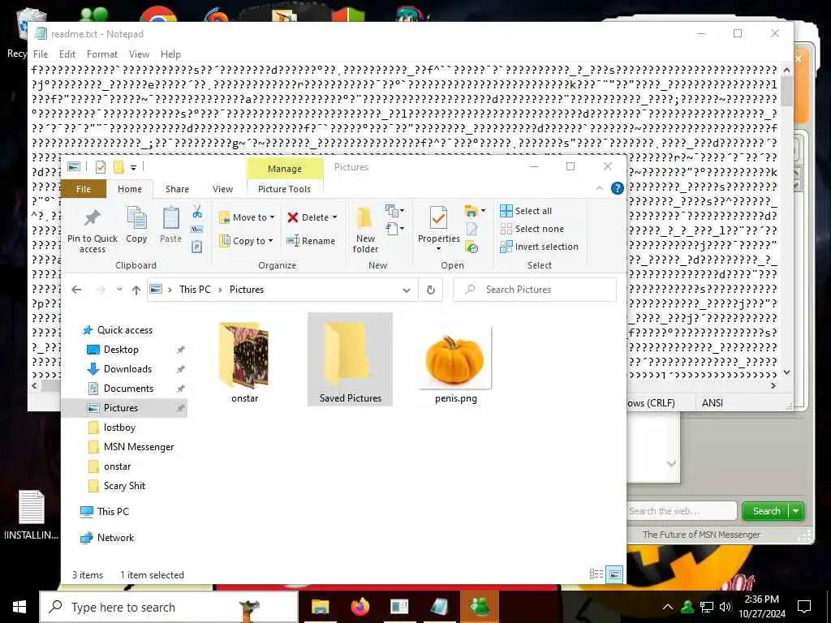This screenshot has width=831, height=623.
Task: Click Notepad's vertical scrollbar down arrow
Action: (x=786, y=372)
